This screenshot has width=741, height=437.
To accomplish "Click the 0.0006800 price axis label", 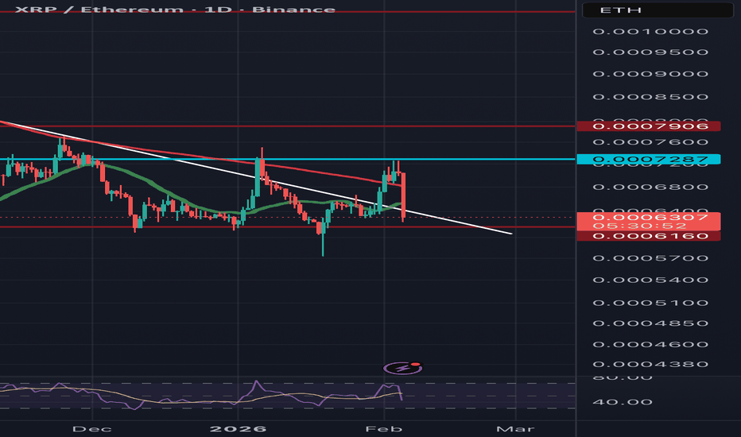I will pos(650,187).
